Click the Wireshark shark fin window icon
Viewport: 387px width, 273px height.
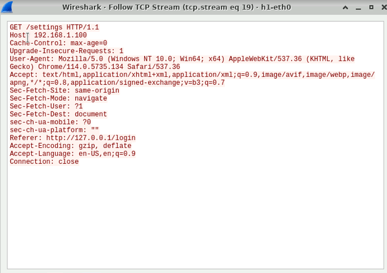7,7
